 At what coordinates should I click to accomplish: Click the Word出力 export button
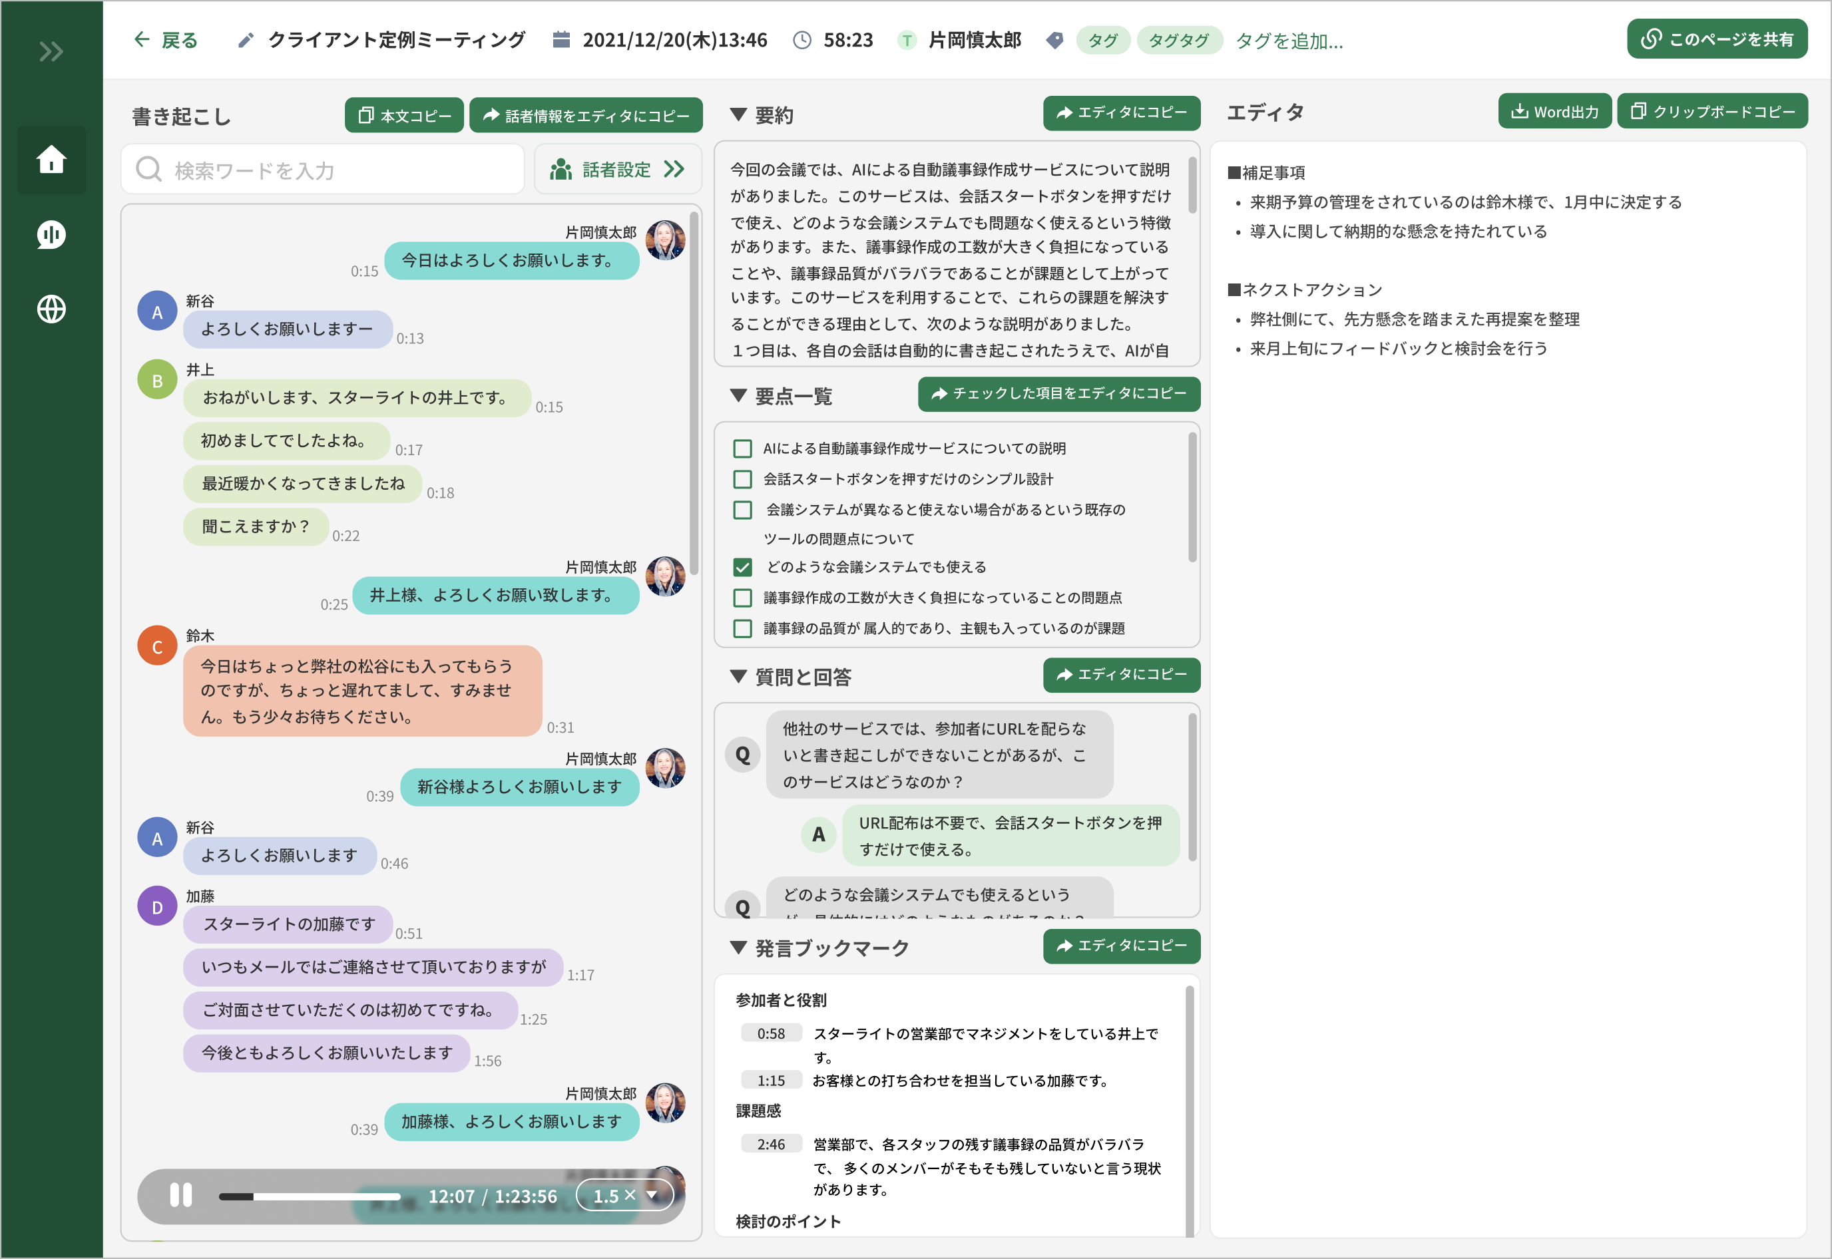(x=1554, y=112)
